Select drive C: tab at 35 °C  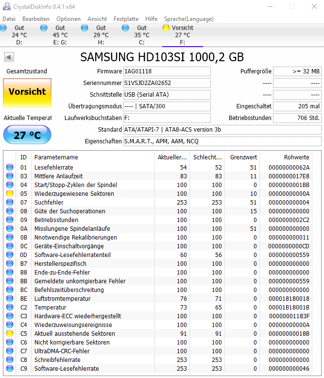click(141, 35)
